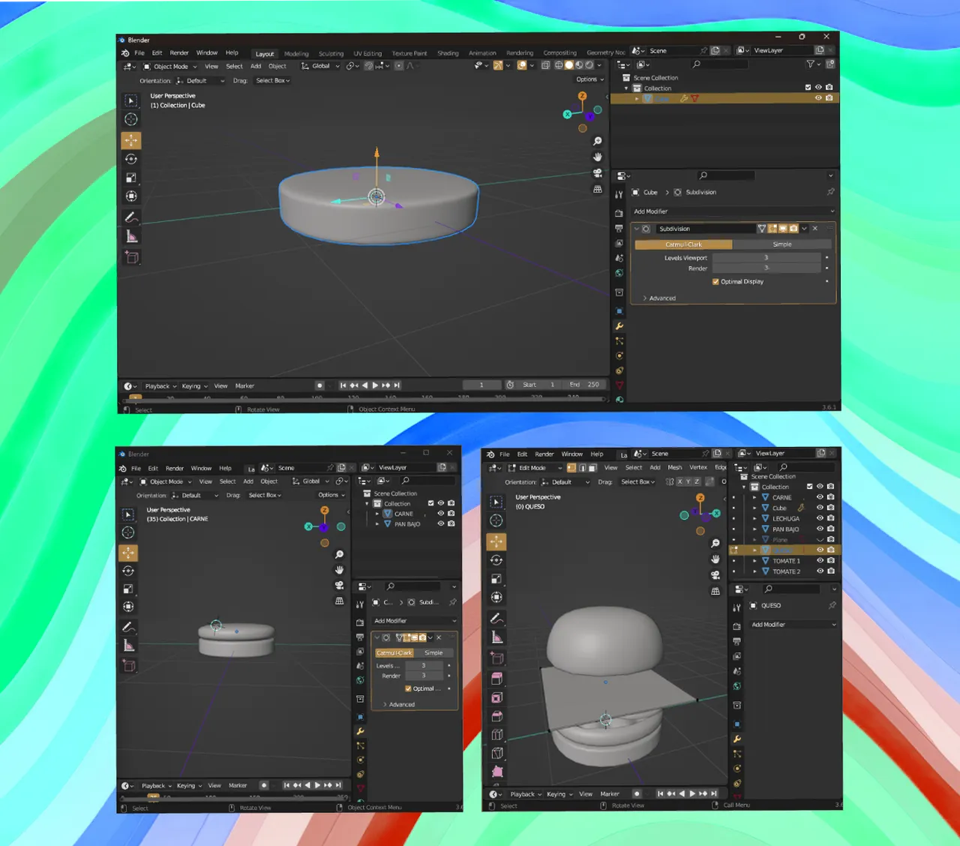The width and height of the screenshot is (960, 846).
Task: Open Orientation Default dropdown in top window
Action: [x=199, y=80]
